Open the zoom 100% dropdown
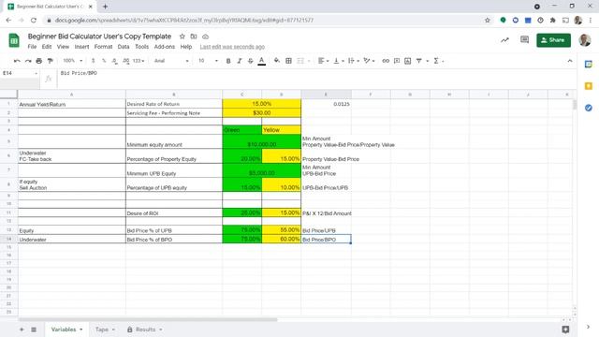Image resolution: width=599 pixels, height=337 pixels. click(73, 61)
